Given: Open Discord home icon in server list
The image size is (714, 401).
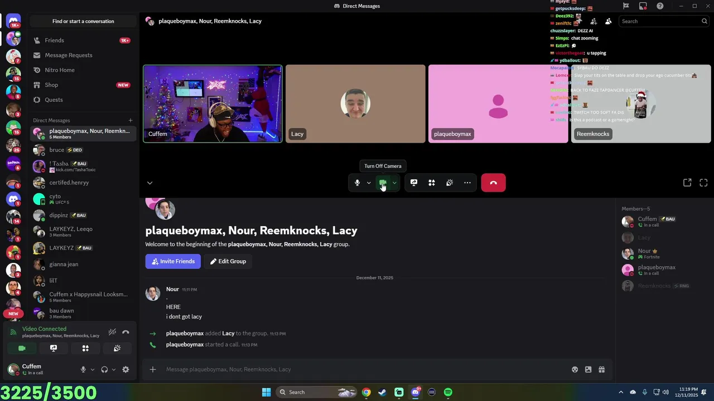Looking at the screenshot, I should coord(13,21).
